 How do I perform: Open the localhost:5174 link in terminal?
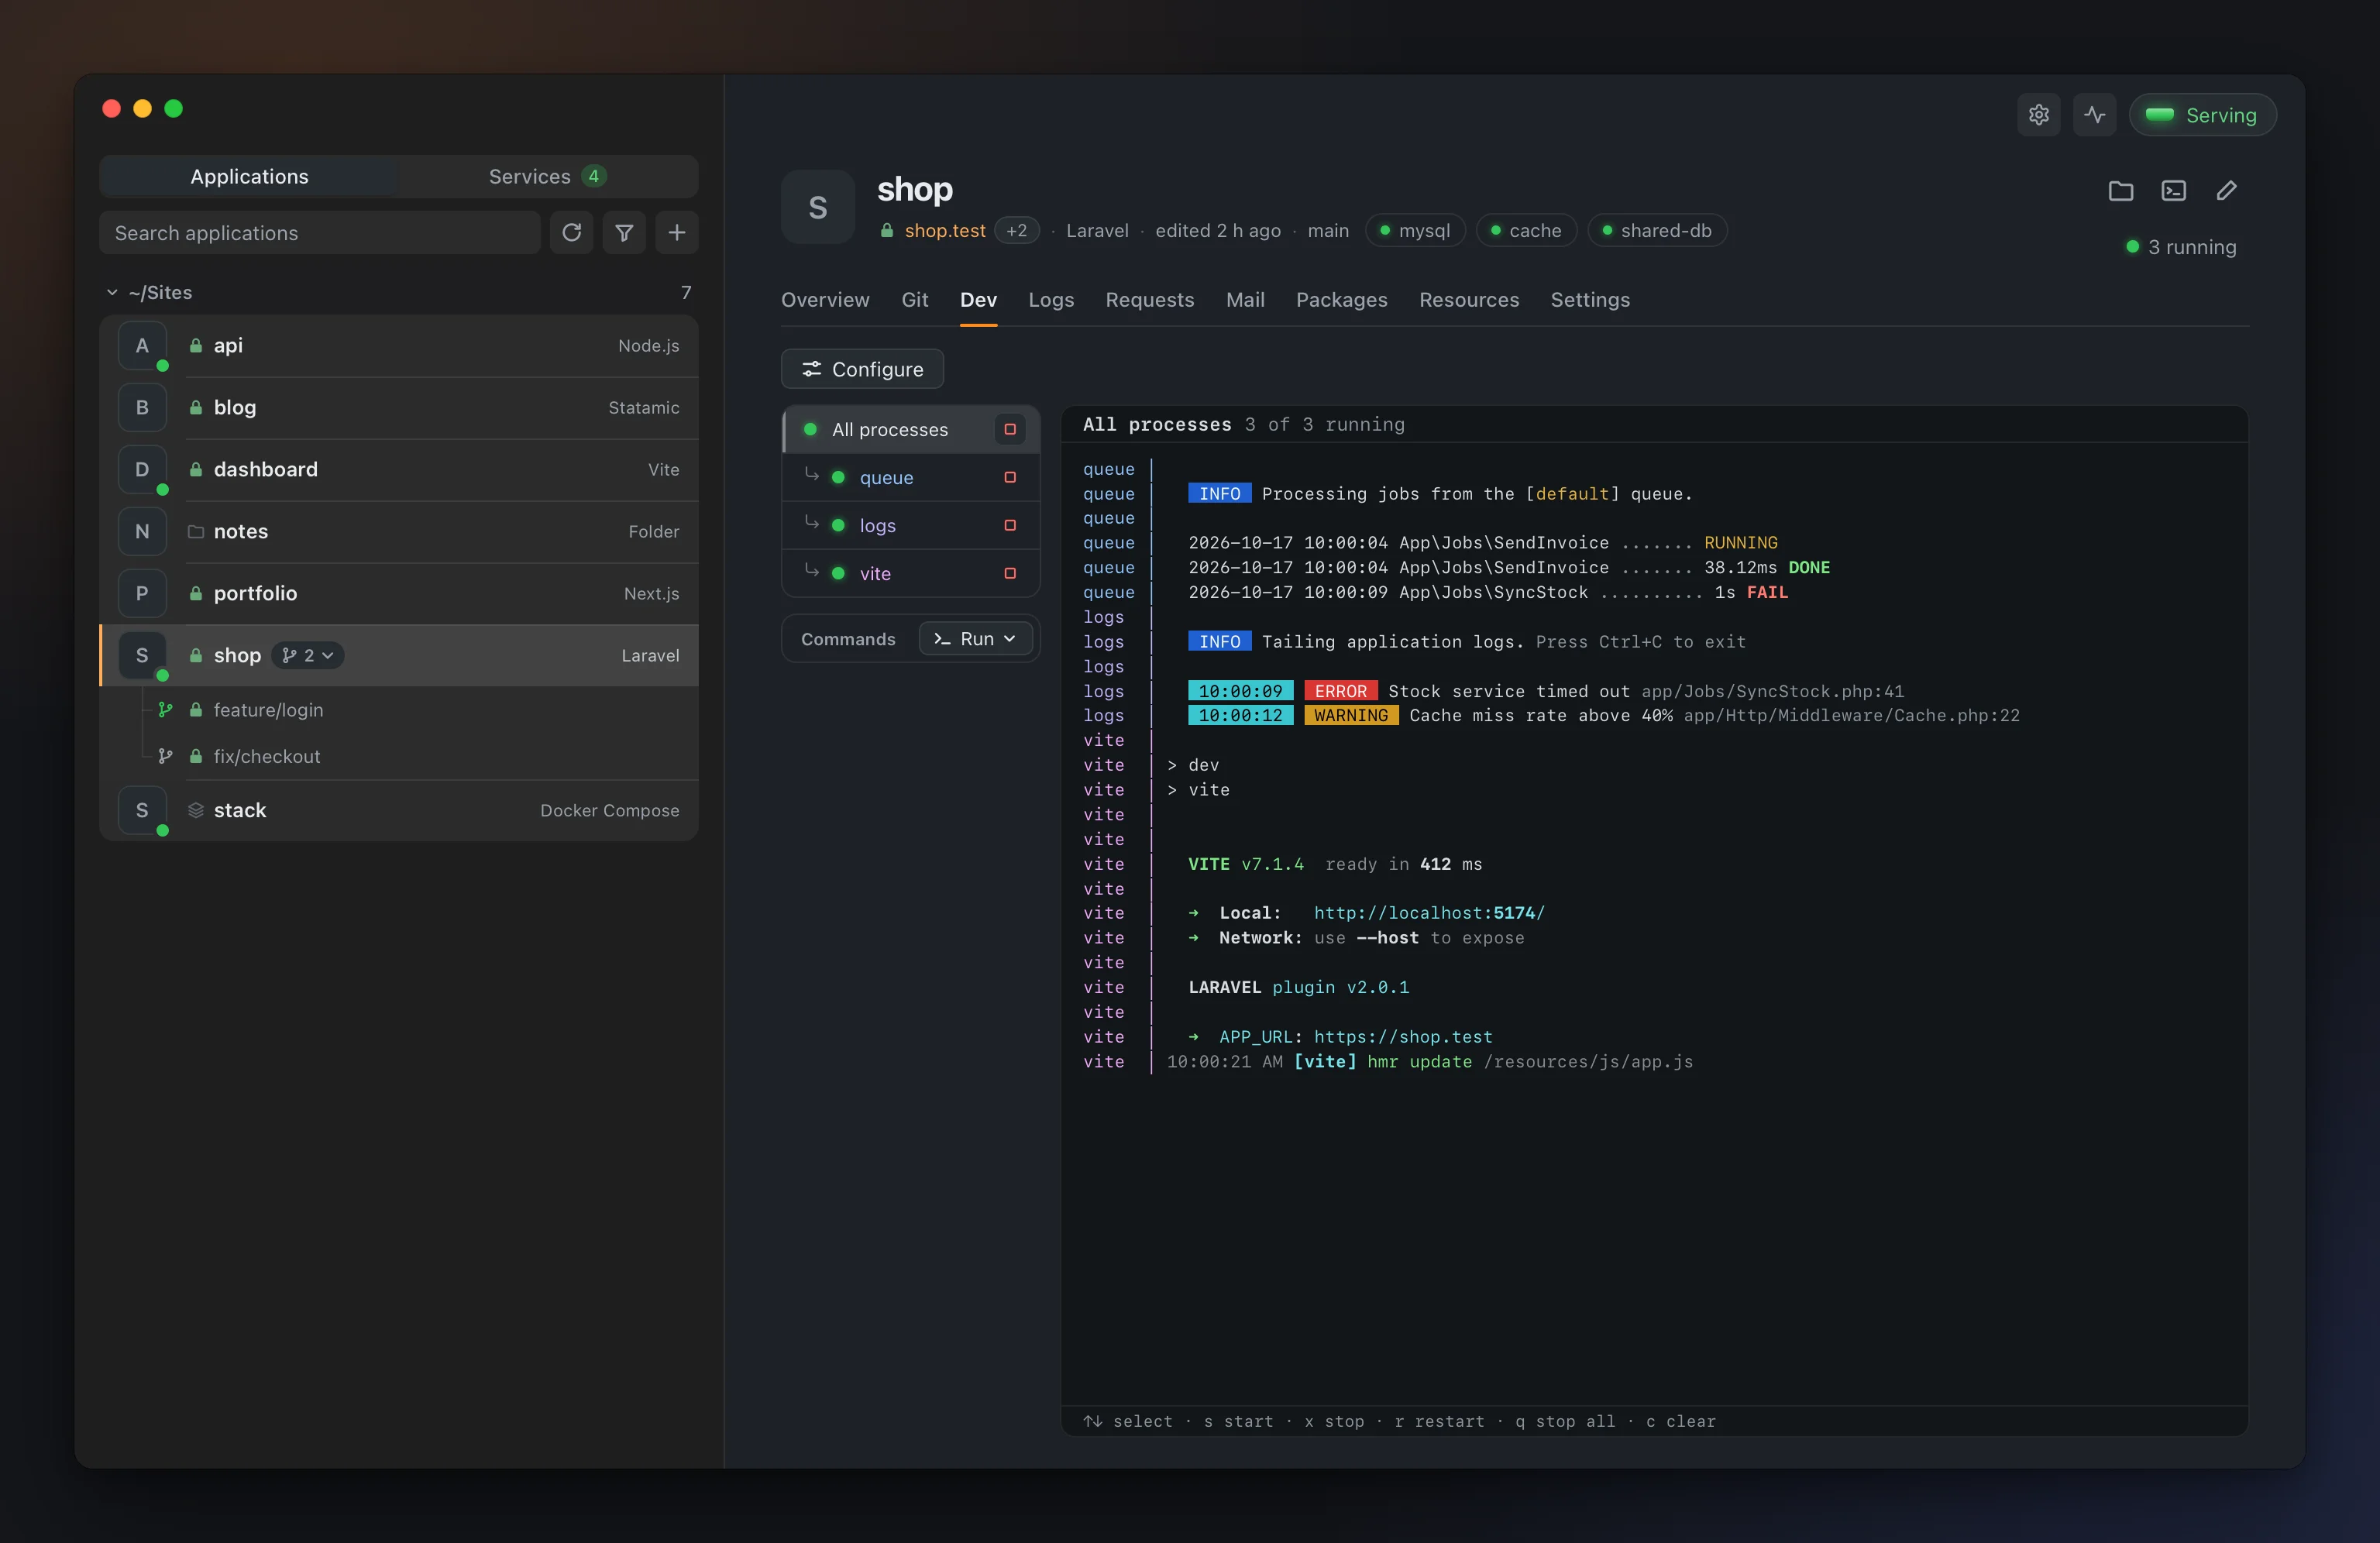pos(1429,913)
